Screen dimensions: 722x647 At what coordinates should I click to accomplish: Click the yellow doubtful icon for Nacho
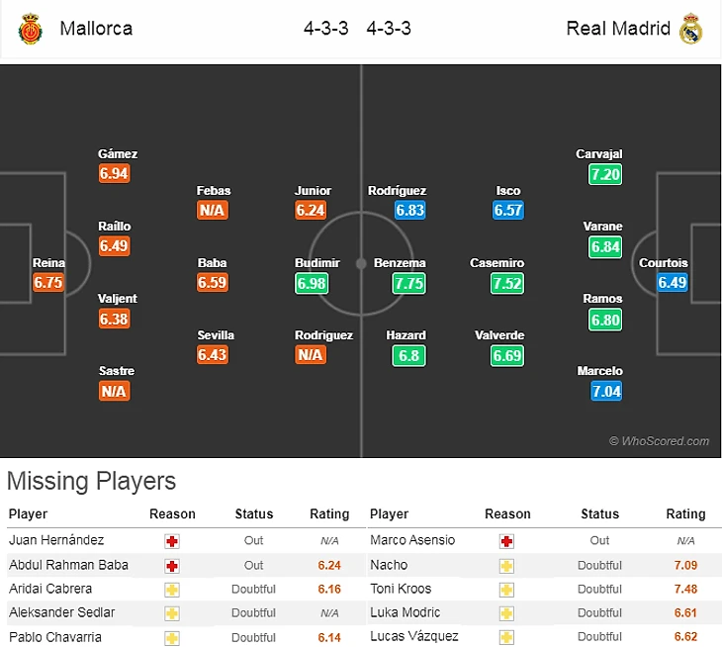tap(507, 565)
